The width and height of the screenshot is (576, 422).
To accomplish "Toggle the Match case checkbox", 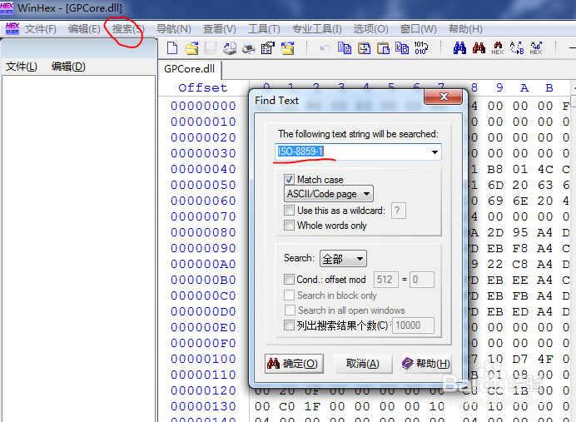I will coord(289,179).
